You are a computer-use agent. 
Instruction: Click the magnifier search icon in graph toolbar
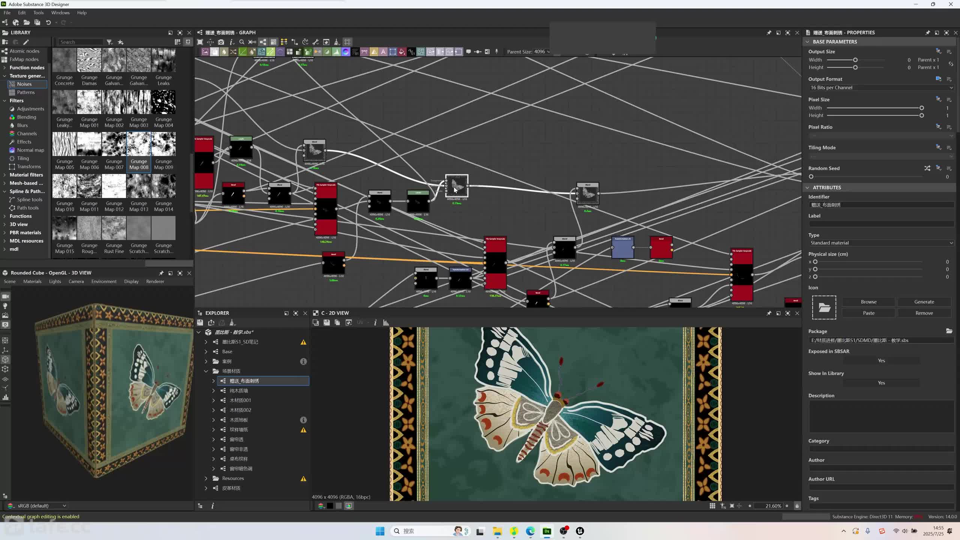pos(242,42)
